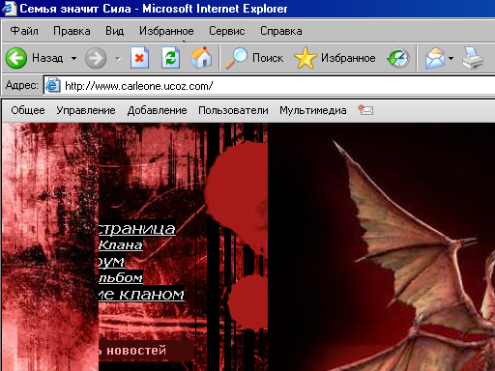Image resolution: width=495 pixels, height=371 pixels.
Task: Open the Правка menu
Action: (72, 31)
